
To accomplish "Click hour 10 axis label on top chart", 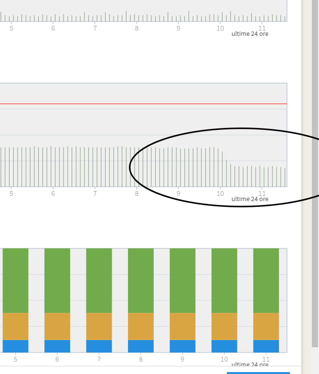I will [220, 28].
